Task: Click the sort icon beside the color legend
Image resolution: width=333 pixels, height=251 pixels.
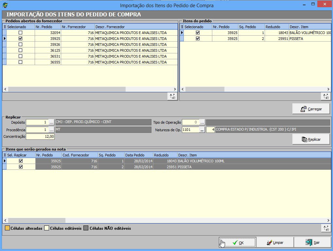Action: click(x=326, y=228)
